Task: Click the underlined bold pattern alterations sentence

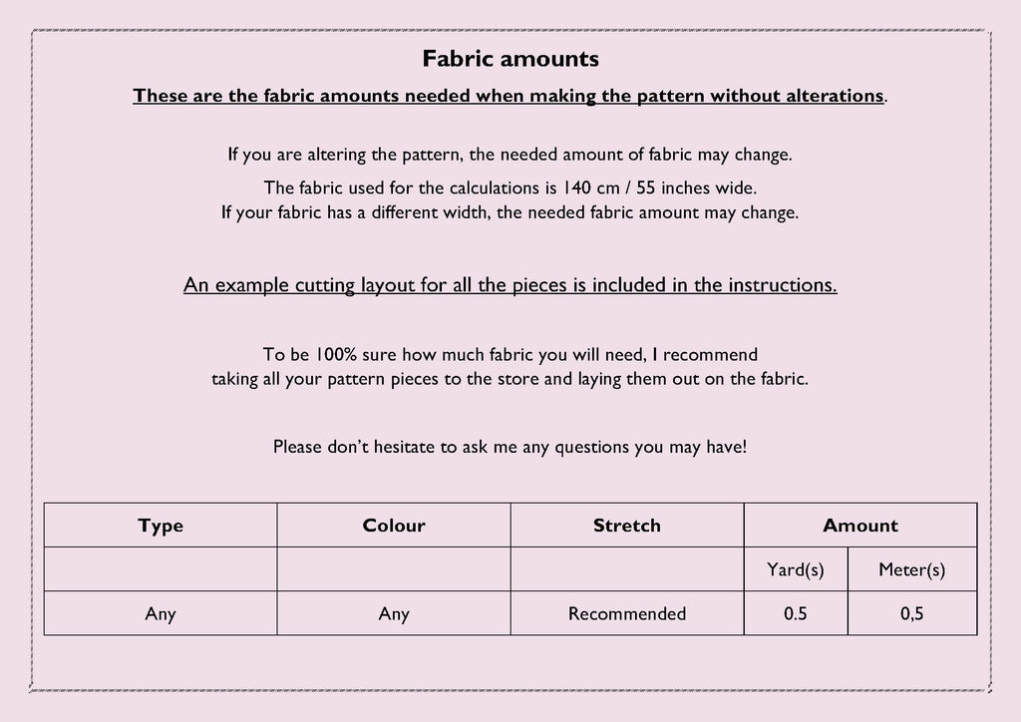Action: click(x=510, y=96)
